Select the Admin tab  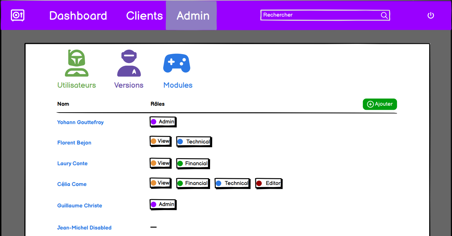[x=193, y=16]
